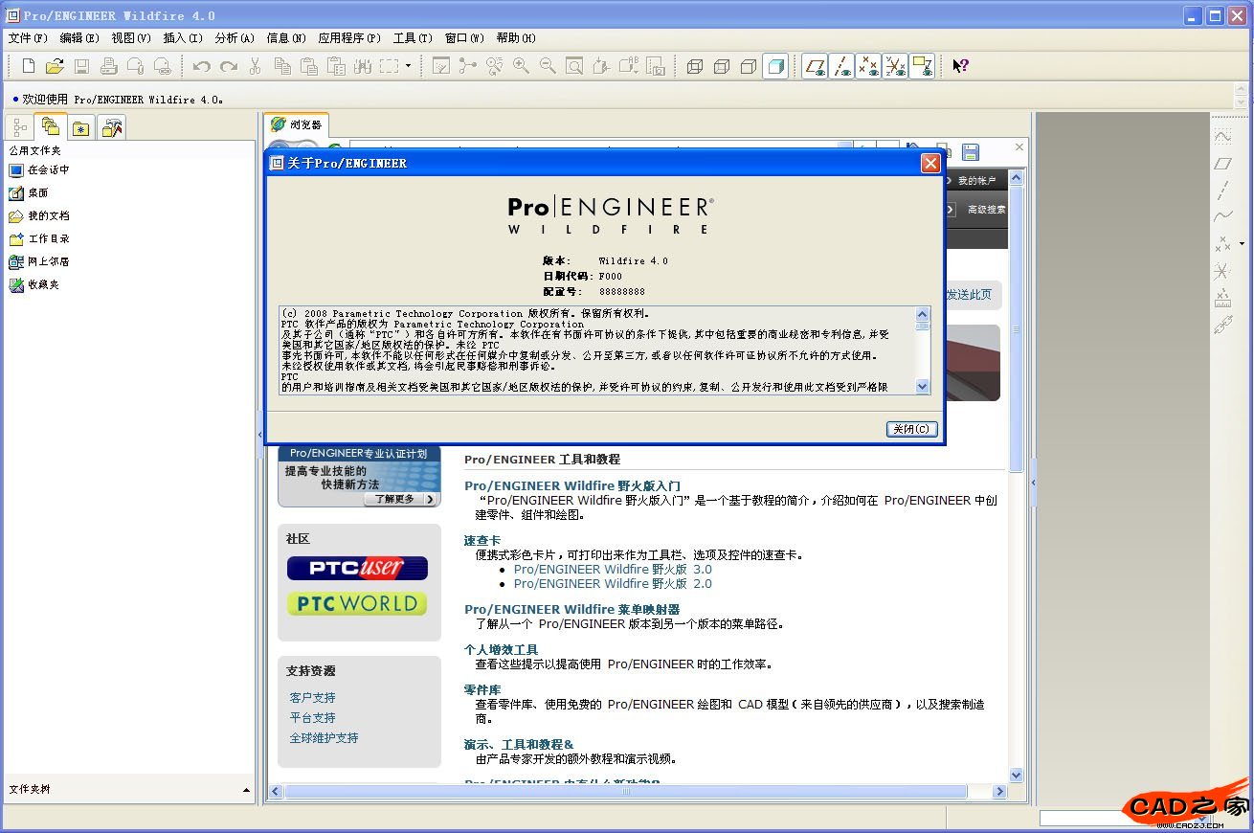This screenshot has width=1254, height=833.
Task: Toggle datum points display
Action: click(868, 66)
